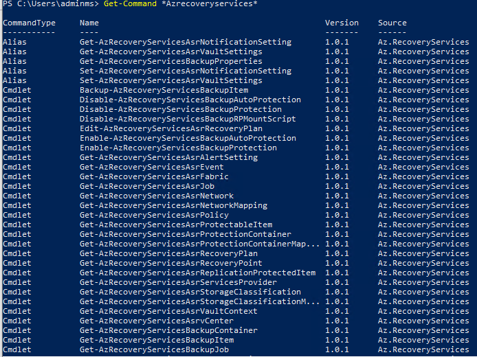The width and height of the screenshot is (477, 357).
Task: Select Get-AzRecoveryServicesAsrVaultContext cmdlet name
Action: (x=168, y=312)
